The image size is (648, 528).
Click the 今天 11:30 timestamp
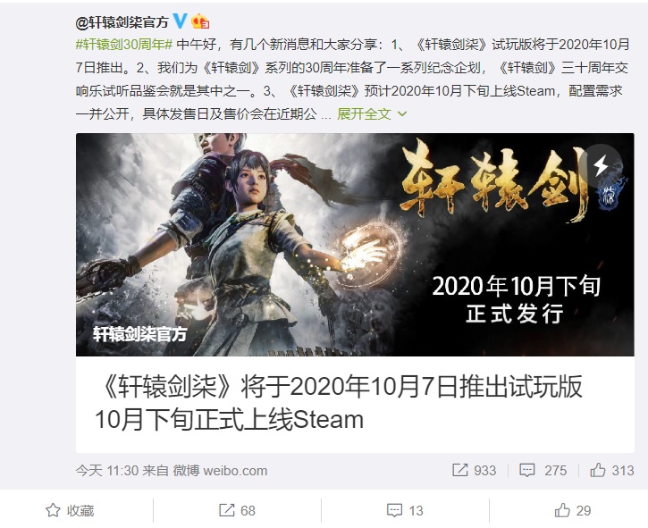click(106, 471)
